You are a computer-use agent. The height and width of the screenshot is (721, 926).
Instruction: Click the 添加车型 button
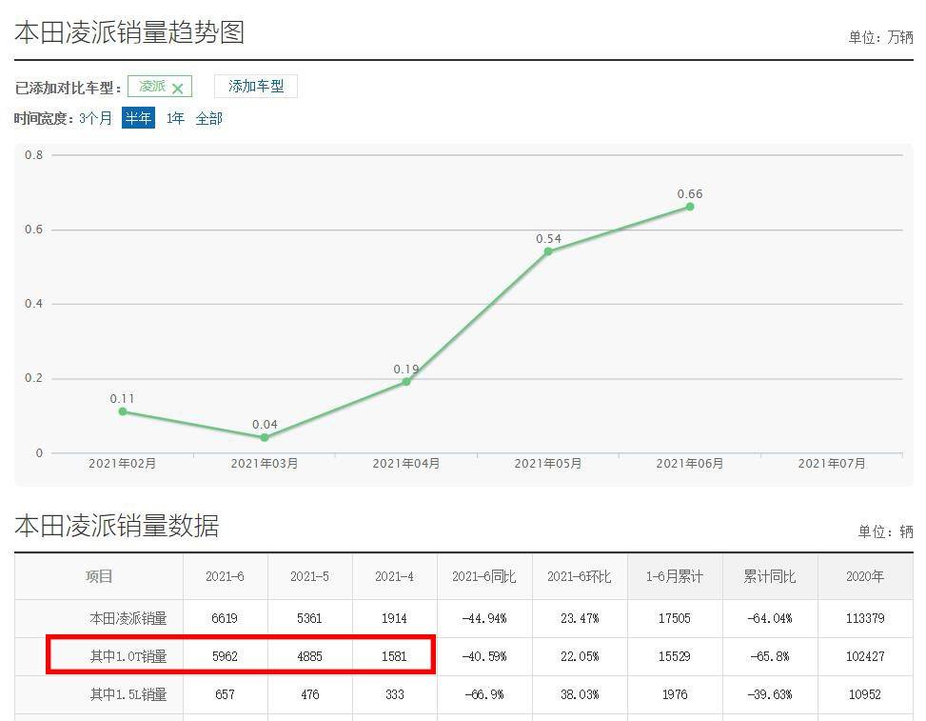[255, 87]
